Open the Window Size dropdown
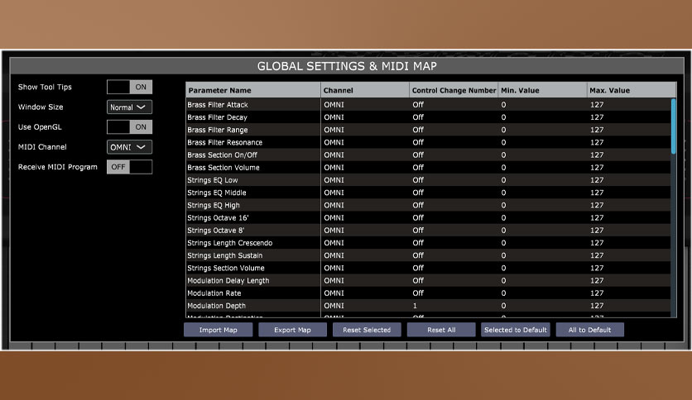Viewport: 692px width, 400px height. (129, 107)
